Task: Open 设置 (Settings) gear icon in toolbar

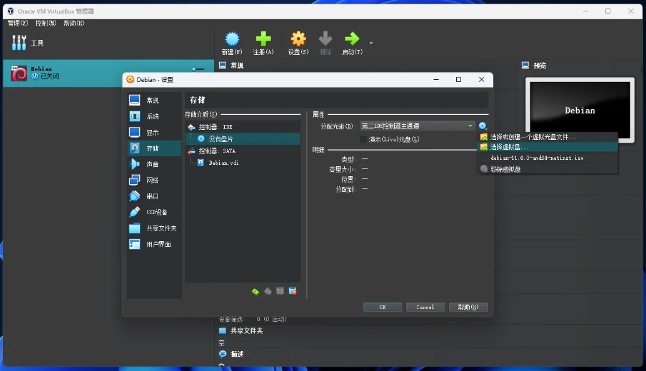Action: tap(298, 39)
